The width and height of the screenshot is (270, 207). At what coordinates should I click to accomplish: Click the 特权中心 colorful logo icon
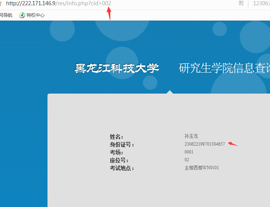pyautogui.click(x=22, y=15)
